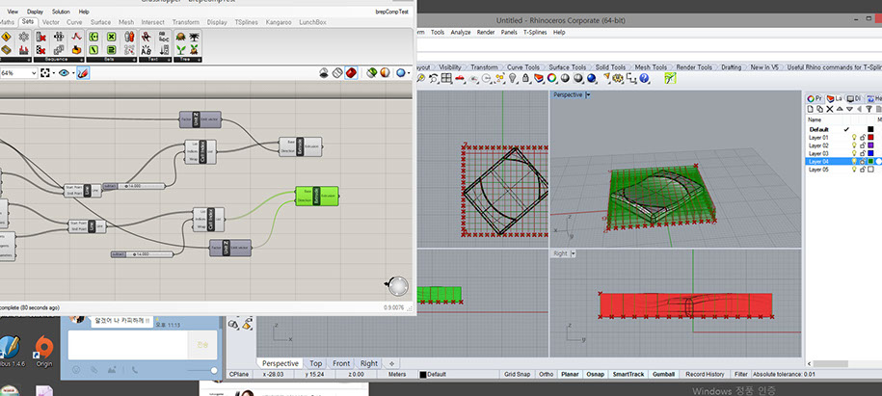Expand the Sets panel in Grasshopper ribbon

click(134, 60)
